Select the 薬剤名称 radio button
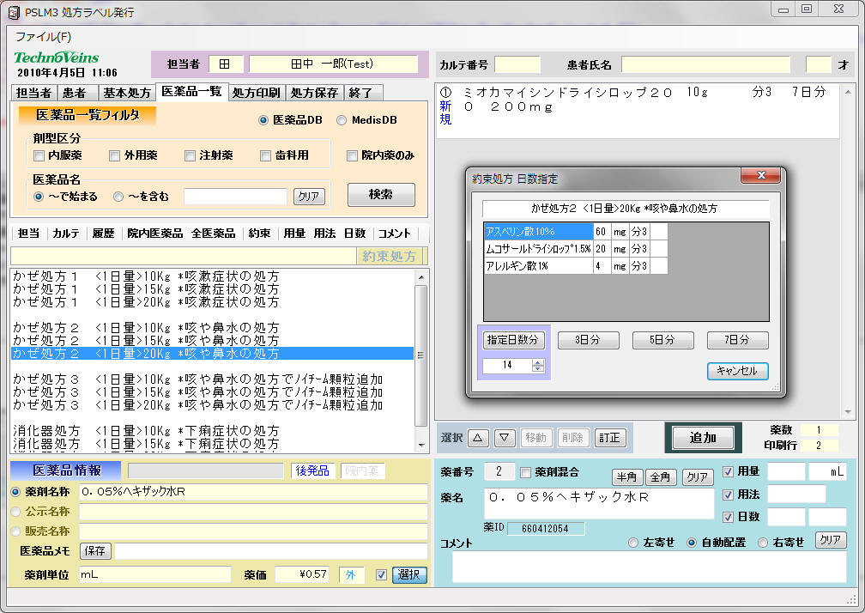Viewport: 865px width, 613px height. [15, 492]
